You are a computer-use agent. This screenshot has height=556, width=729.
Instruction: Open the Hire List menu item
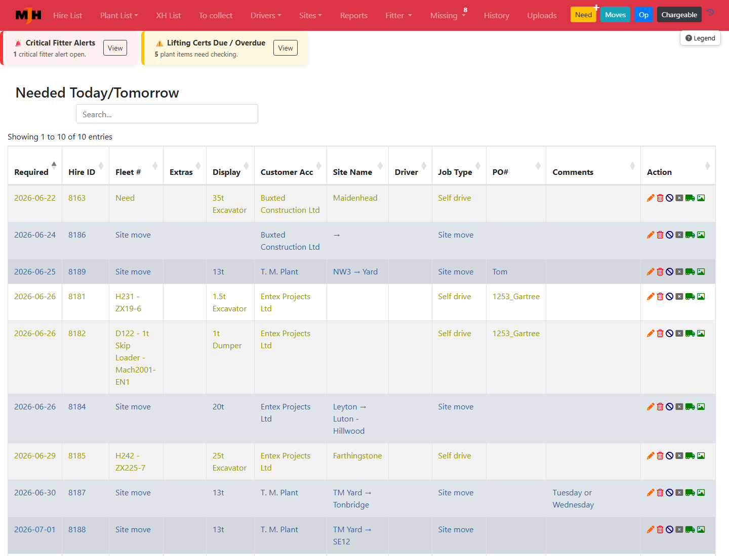(67, 16)
